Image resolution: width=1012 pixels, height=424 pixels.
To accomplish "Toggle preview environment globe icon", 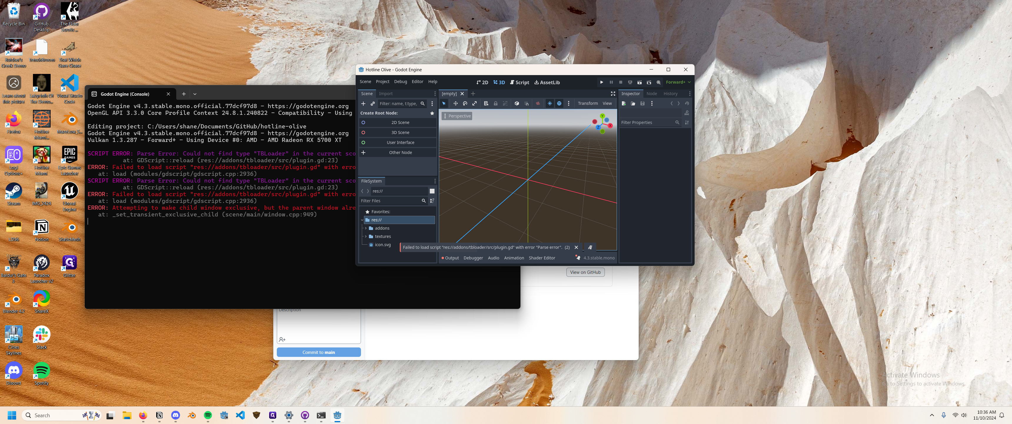I will (559, 103).
